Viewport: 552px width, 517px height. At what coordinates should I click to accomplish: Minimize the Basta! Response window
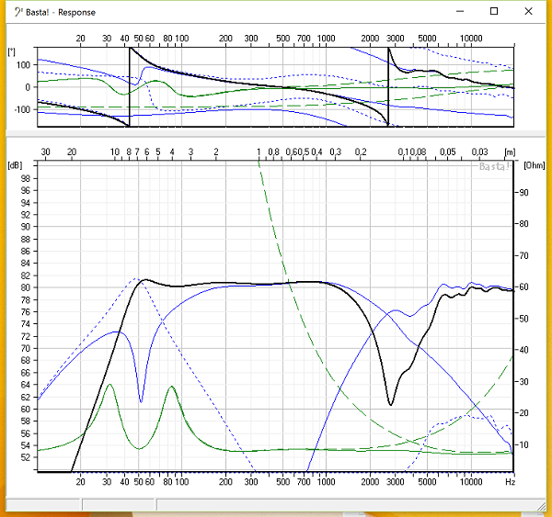point(453,11)
